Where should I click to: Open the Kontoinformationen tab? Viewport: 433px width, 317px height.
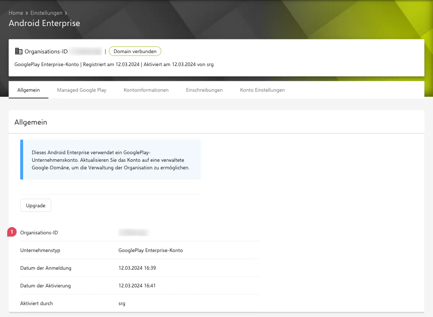pyautogui.click(x=146, y=90)
